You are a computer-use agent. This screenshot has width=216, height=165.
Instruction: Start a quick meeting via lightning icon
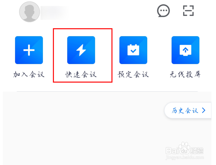pyautogui.click(x=81, y=50)
